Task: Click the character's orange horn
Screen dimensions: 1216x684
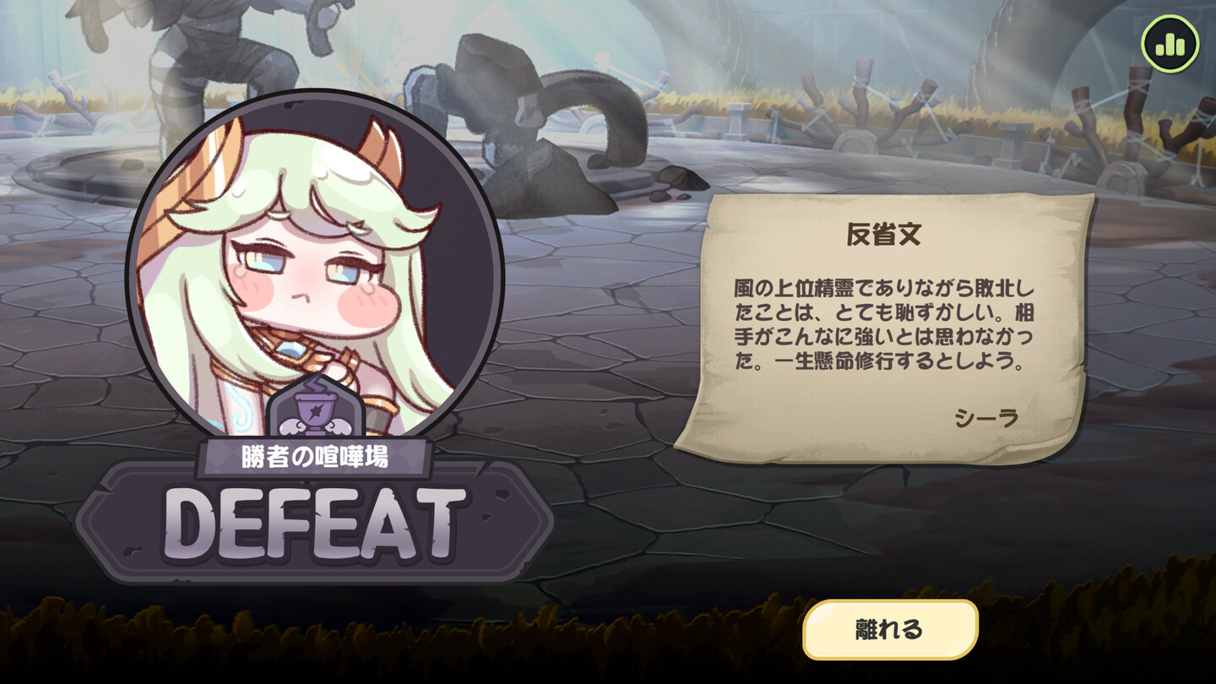Action: (382, 152)
